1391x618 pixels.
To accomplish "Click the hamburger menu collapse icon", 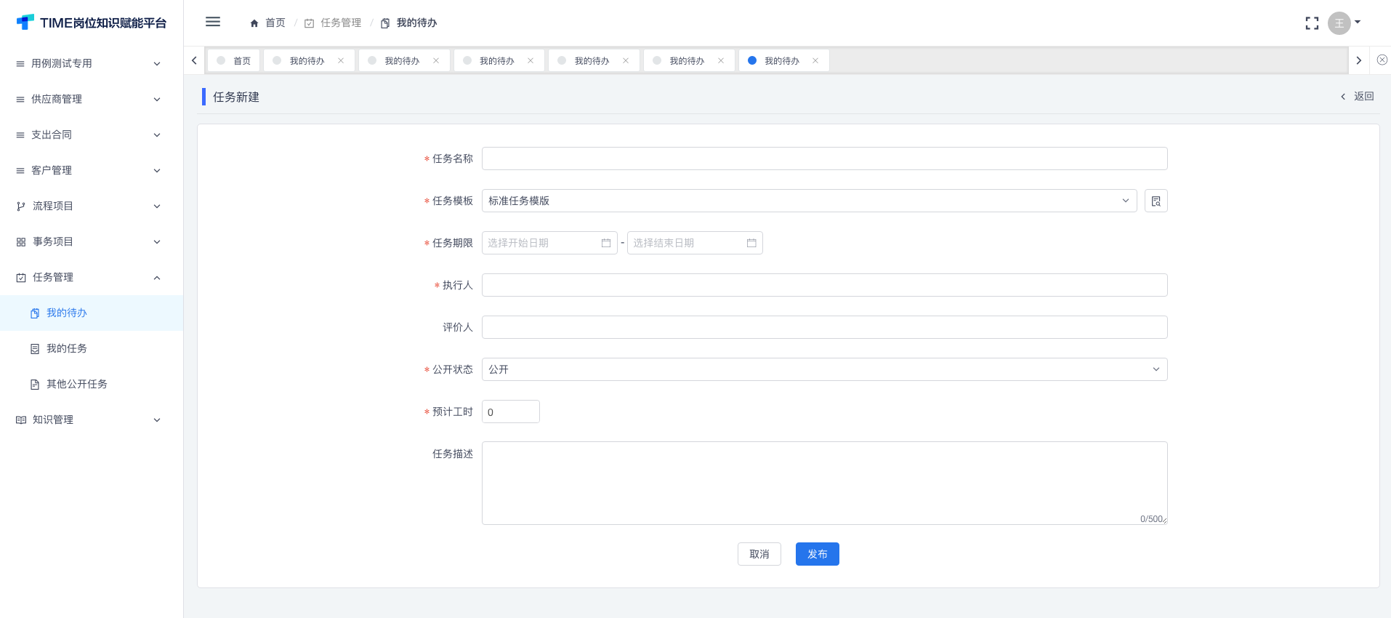I will coord(212,22).
